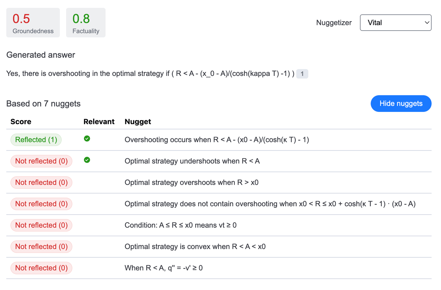
Task: Click the 'Optimal strategy is convex' nugget text
Action: click(195, 247)
